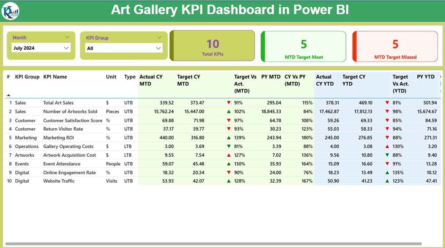This screenshot has width=445, height=248.
Task: Click the MTD red arrow for Online Engagement Rate
Action: tap(229, 172)
